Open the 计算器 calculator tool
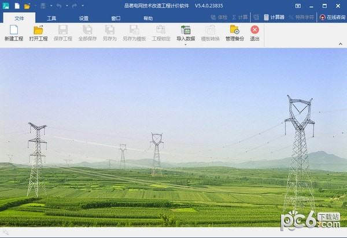Viewport: 347px width, 238px height. tap(274, 17)
